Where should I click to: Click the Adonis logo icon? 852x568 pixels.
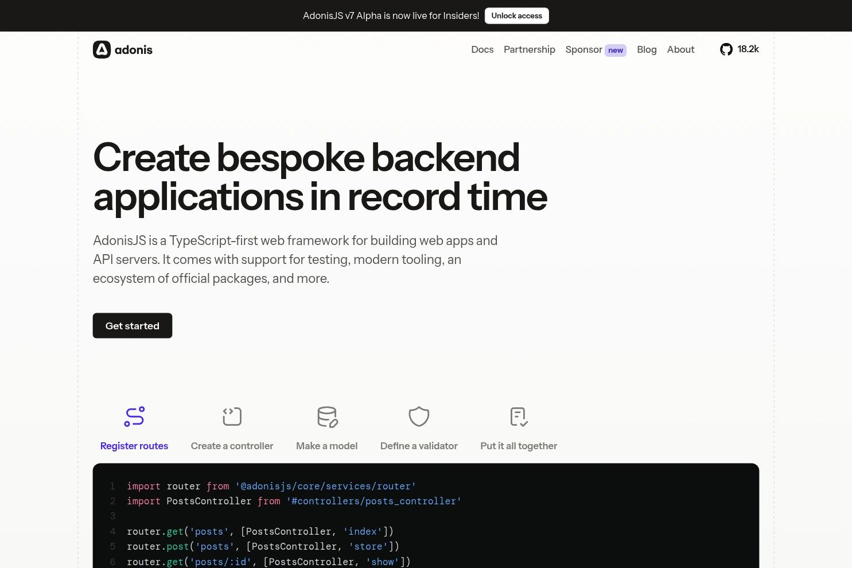[102, 50]
